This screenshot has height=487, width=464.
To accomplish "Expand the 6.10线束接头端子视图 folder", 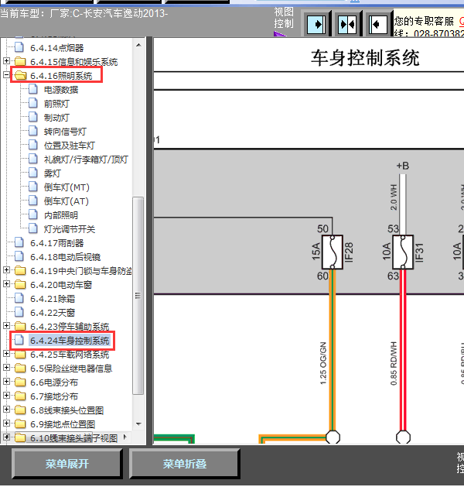I will [x=6, y=437].
